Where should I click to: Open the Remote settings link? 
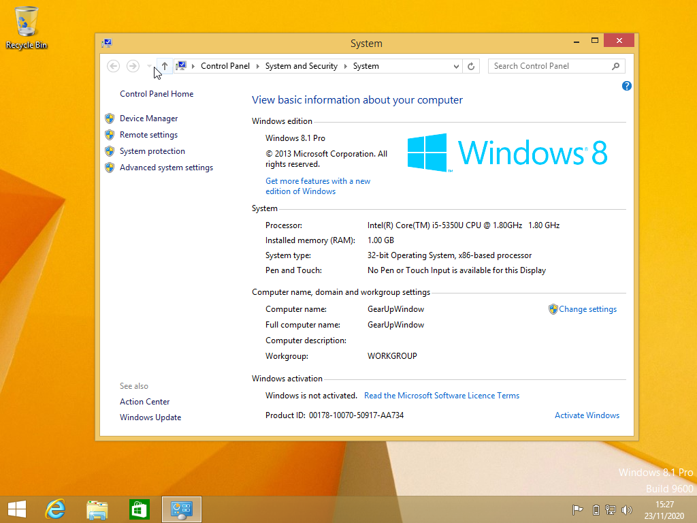click(x=148, y=135)
